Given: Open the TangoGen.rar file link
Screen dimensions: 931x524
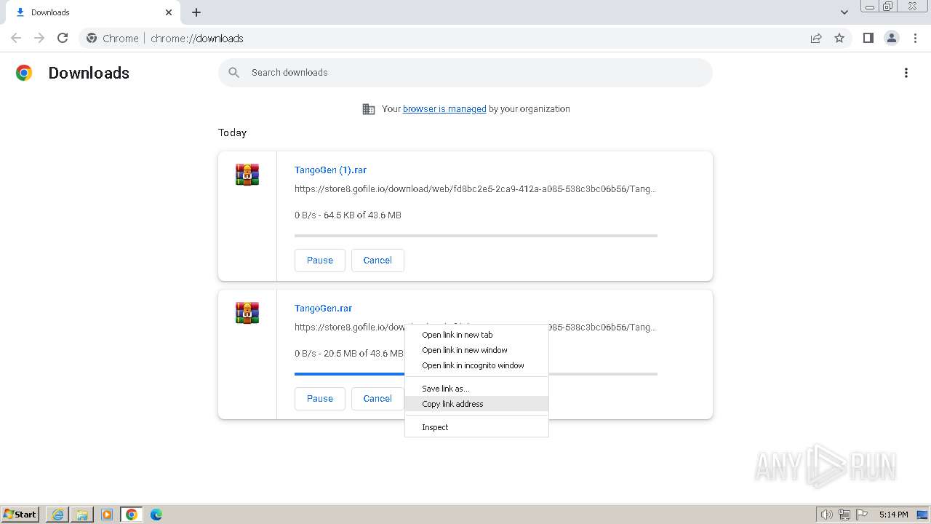Looking at the screenshot, I should click(323, 309).
